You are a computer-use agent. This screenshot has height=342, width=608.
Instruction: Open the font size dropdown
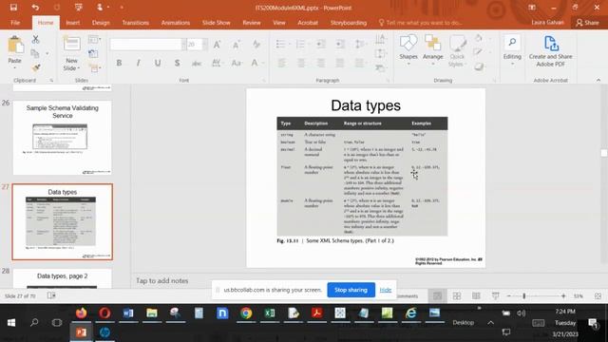205,45
